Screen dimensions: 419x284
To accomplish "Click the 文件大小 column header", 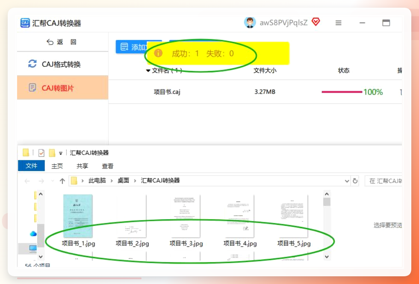I will point(265,71).
